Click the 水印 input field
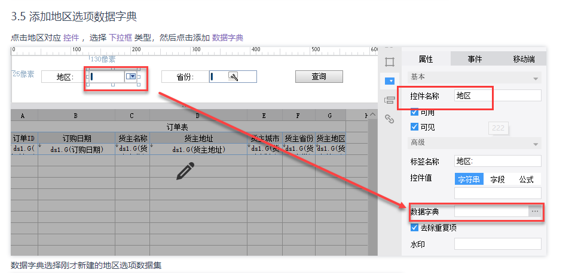Screen dimensions: 581x273 click(x=497, y=244)
